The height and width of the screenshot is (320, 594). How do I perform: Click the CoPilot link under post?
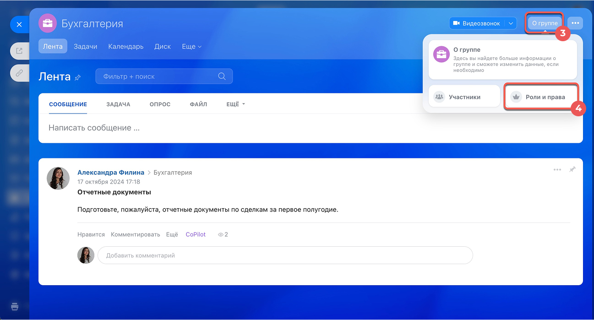196,234
